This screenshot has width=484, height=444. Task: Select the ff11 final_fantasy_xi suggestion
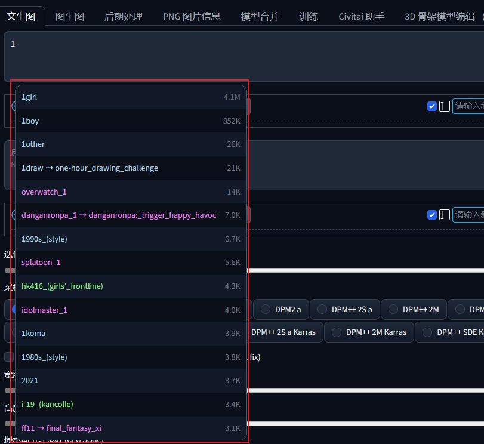(131, 428)
